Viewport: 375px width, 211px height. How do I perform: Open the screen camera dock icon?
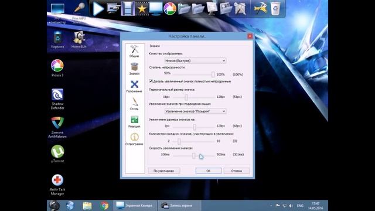point(113,9)
